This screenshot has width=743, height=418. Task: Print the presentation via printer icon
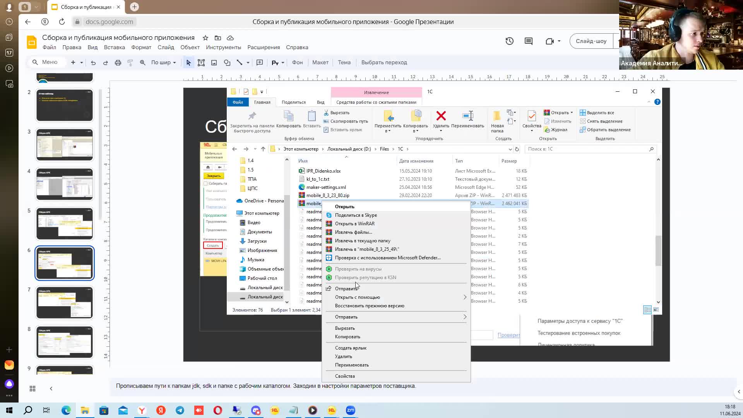coord(118,62)
